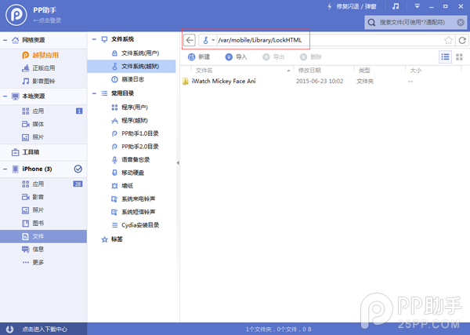Open the download center 点击进入下载中心
This screenshot has width=470, height=335.
coord(43,329)
